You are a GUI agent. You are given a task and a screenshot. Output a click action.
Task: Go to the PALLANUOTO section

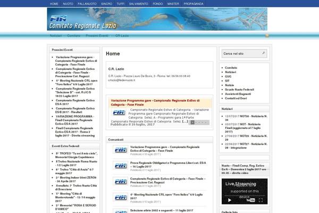pos(87,4)
